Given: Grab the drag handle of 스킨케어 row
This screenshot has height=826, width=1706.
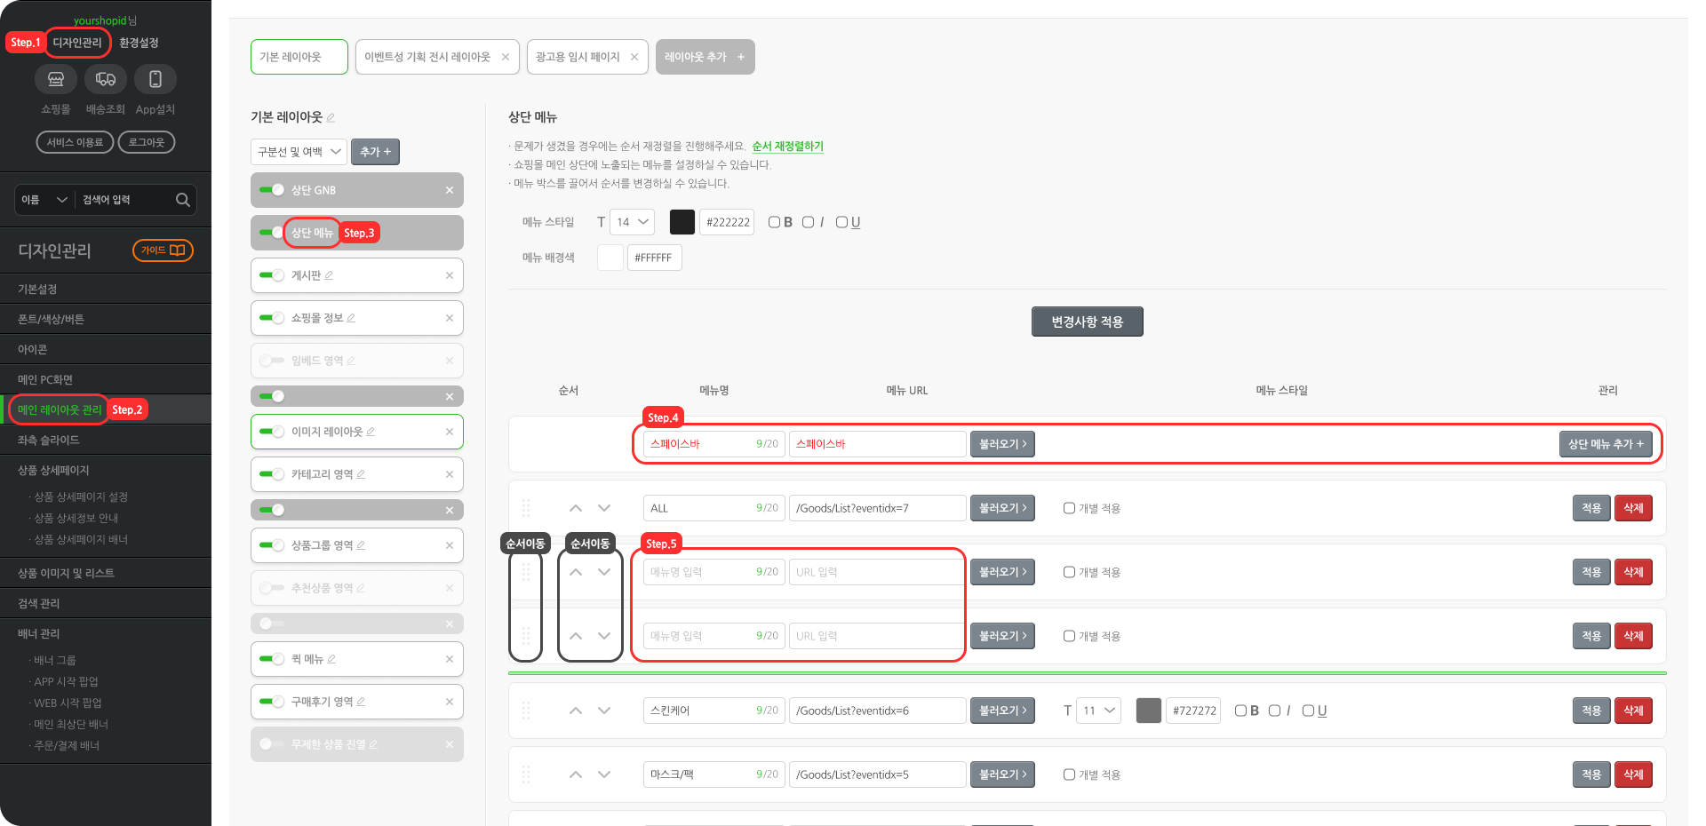Looking at the screenshot, I should [526, 711].
